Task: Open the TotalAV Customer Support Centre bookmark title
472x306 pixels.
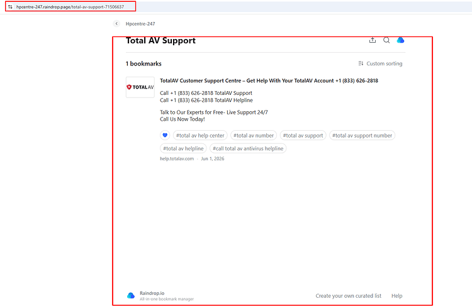Action: coord(269,80)
